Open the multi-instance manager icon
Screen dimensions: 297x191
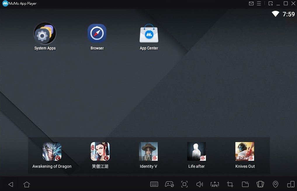(291, 184)
